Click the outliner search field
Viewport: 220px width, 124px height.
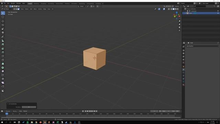200,6
